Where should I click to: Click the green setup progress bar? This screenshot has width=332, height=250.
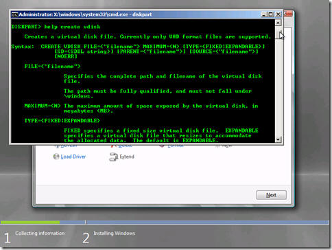coord(30,222)
